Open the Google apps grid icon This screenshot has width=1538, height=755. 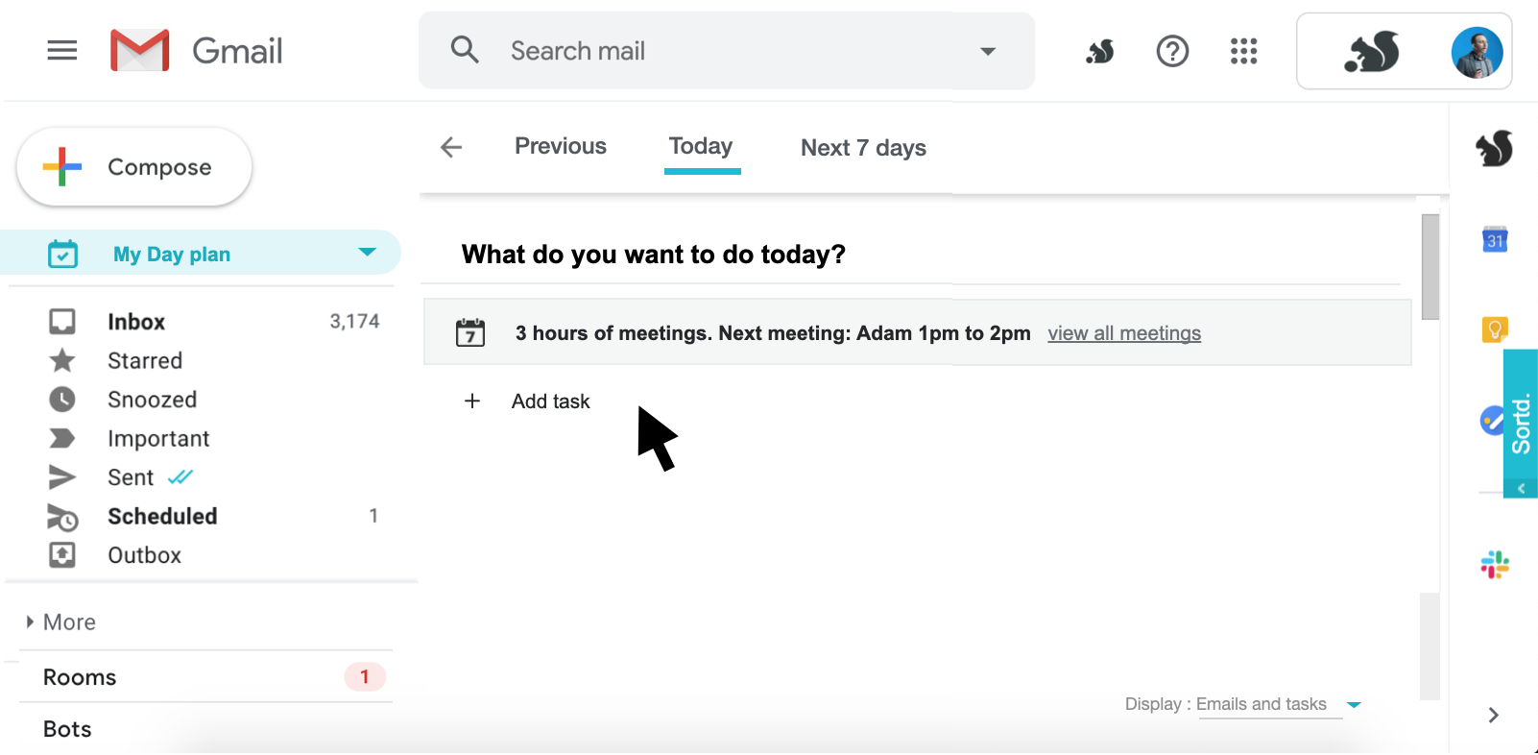[x=1243, y=51]
